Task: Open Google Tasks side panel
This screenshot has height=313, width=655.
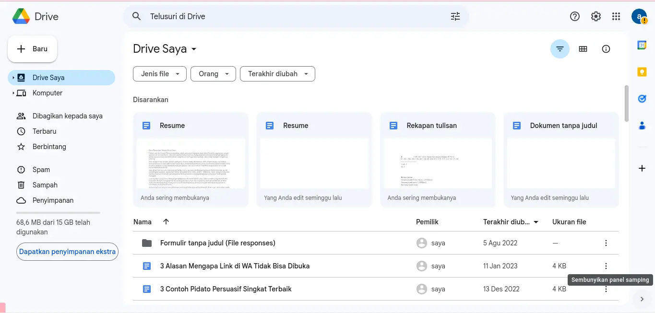Action: pos(642,99)
